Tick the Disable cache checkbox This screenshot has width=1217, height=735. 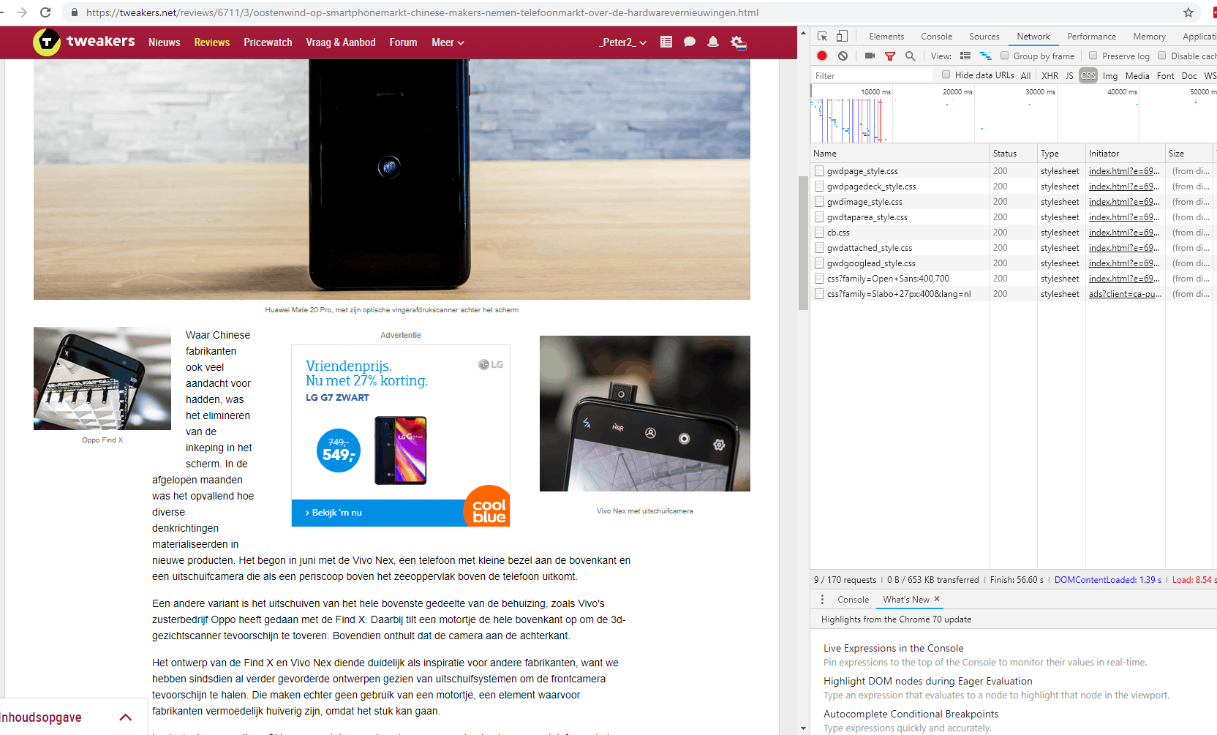[x=1162, y=56]
